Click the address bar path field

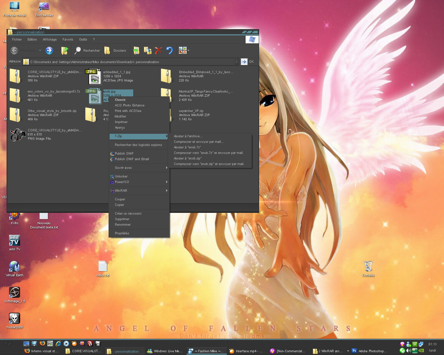pyautogui.click(x=131, y=62)
